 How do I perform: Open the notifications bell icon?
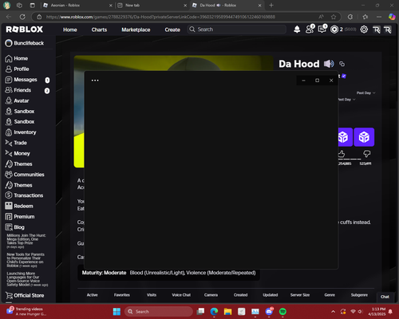(x=297, y=30)
